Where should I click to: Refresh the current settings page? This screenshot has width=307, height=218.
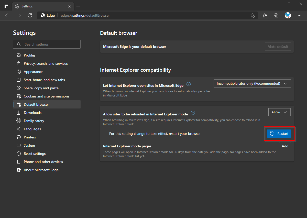30,15
